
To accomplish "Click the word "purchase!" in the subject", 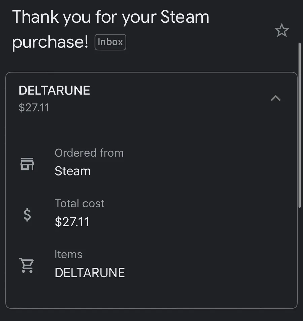I will click(x=50, y=42).
